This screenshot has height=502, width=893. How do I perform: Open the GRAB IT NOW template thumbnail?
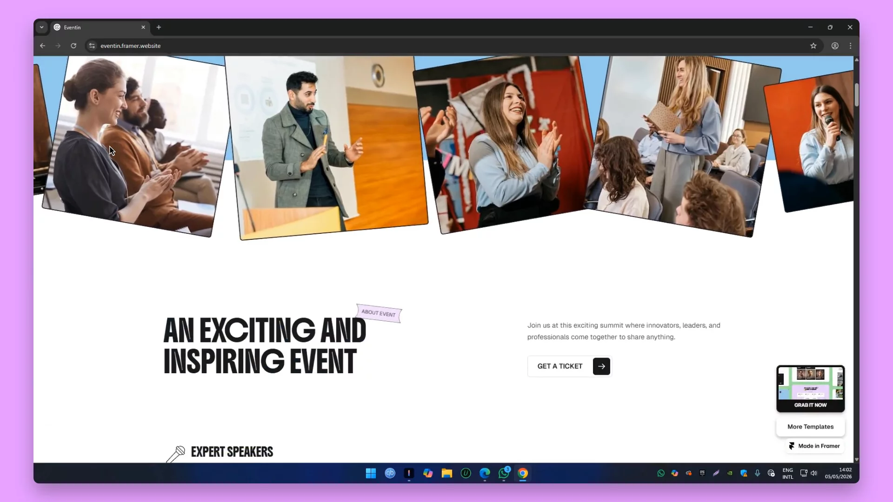[x=810, y=389]
